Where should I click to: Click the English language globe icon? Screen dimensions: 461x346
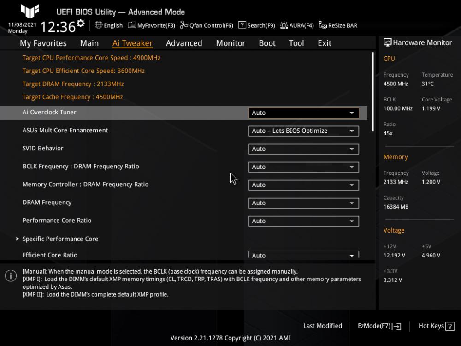tap(99, 25)
